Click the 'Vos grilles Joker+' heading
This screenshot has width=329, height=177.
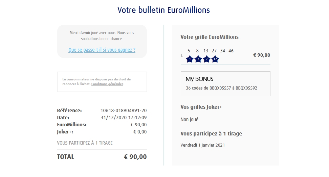click(x=201, y=107)
